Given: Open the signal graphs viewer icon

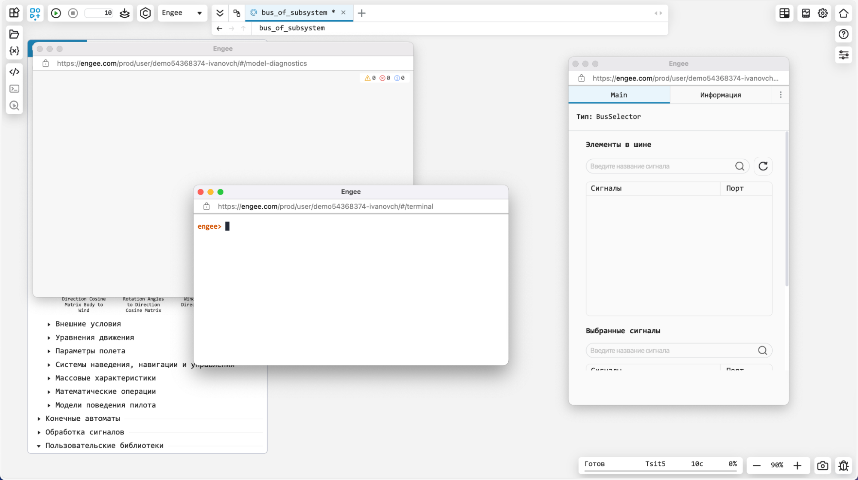Looking at the screenshot, I should [806, 13].
